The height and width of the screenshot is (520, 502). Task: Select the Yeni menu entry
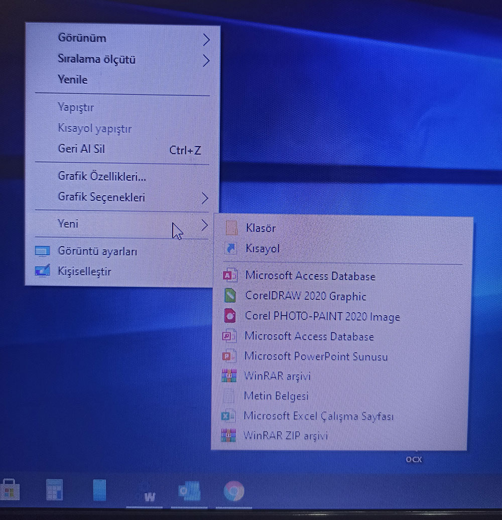tap(122, 224)
